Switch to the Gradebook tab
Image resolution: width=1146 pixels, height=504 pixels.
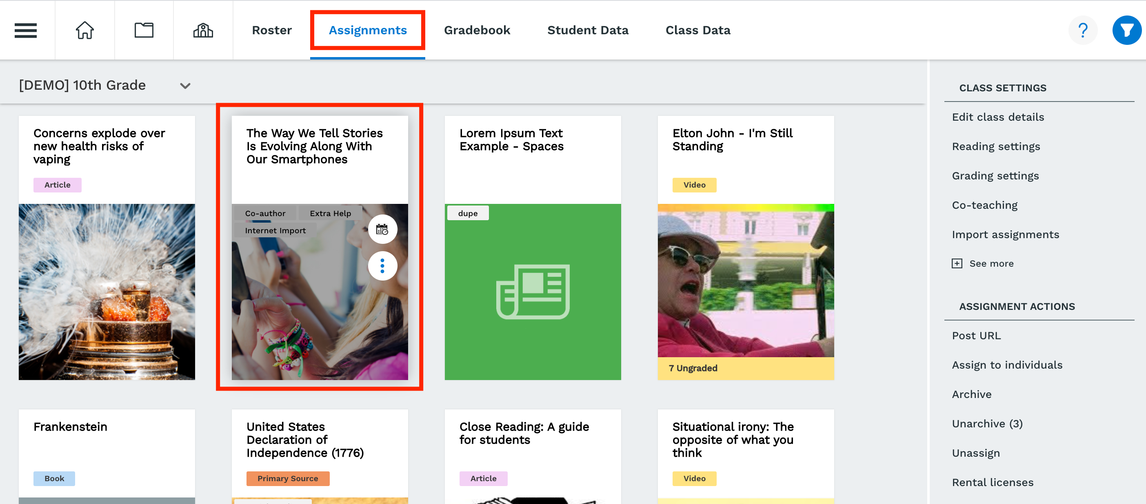tap(477, 30)
